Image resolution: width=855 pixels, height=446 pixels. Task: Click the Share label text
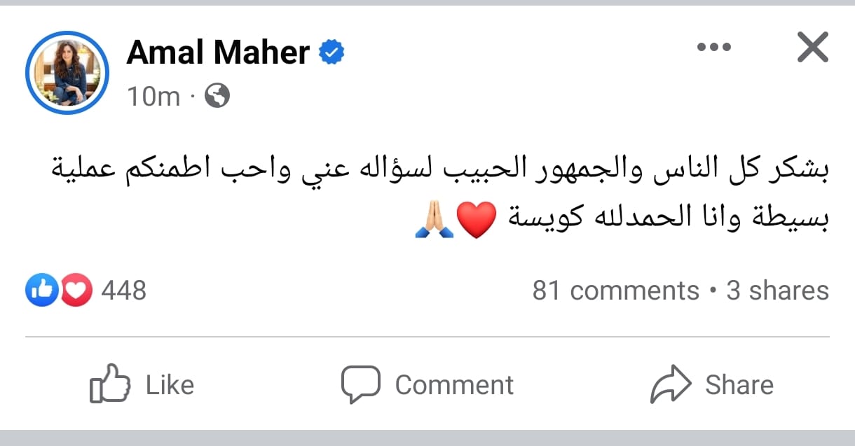(x=739, y=385)
